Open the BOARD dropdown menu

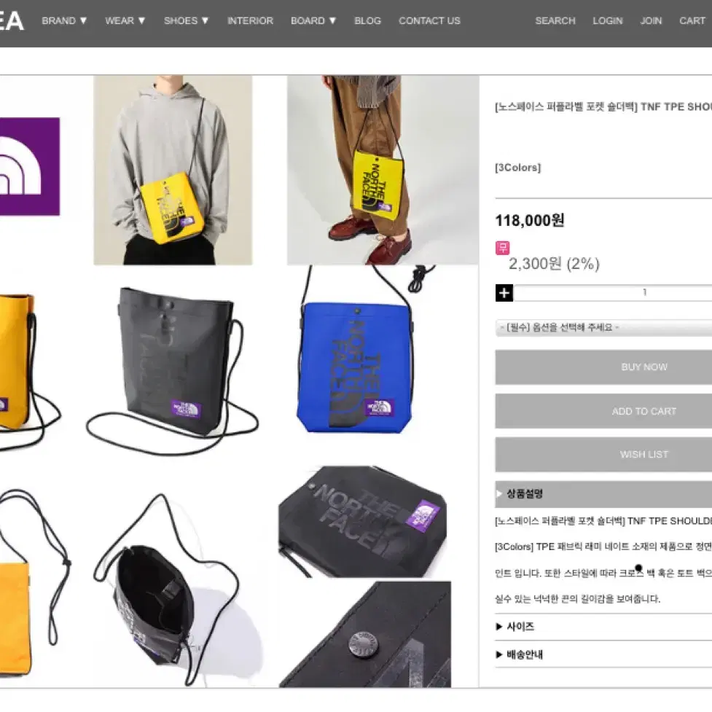[x=313, y=20]
